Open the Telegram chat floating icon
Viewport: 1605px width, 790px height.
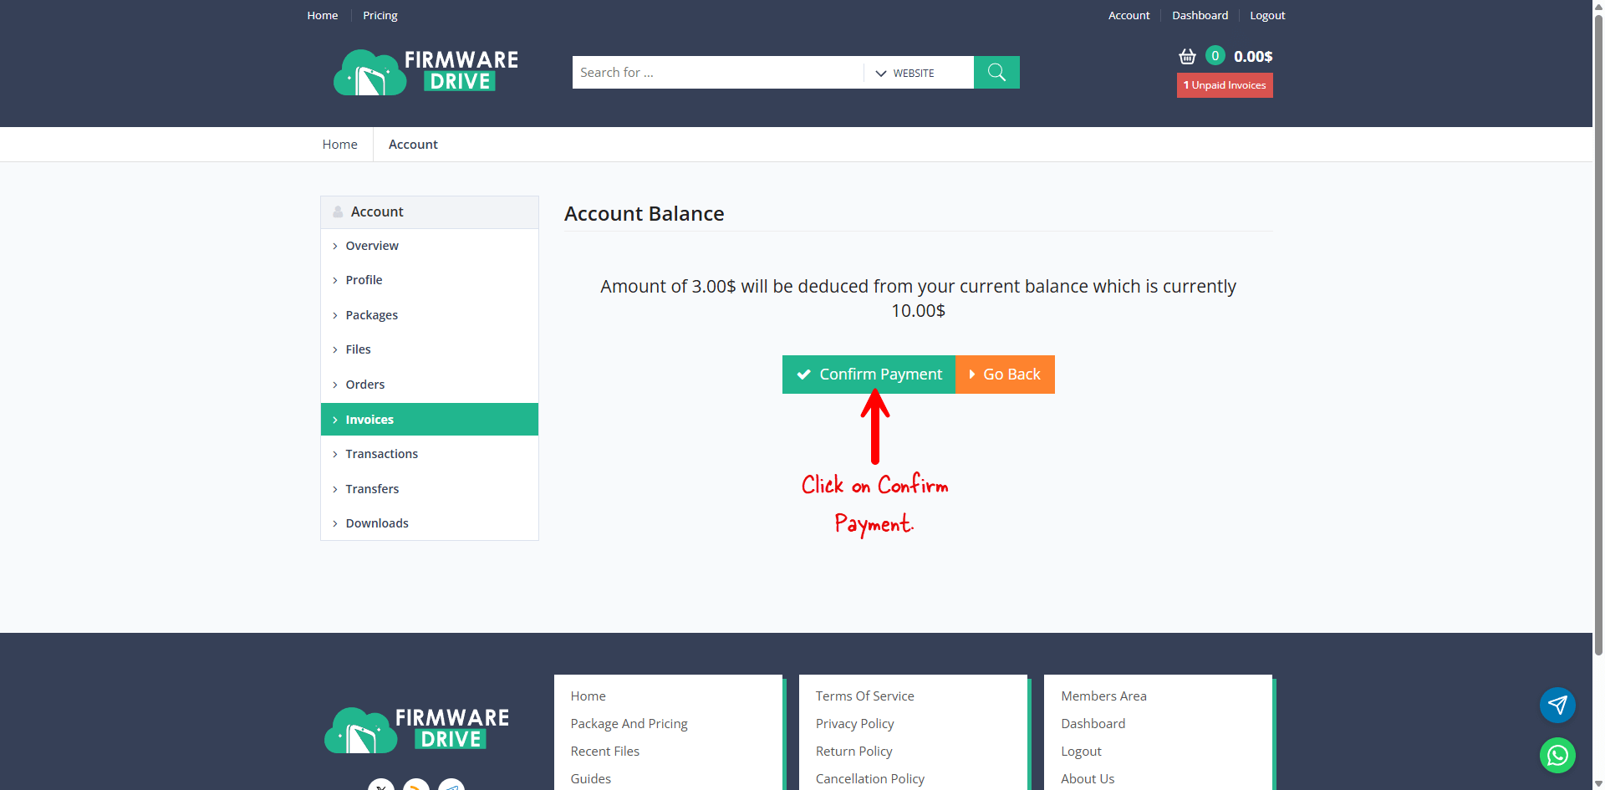(1557, 706)
